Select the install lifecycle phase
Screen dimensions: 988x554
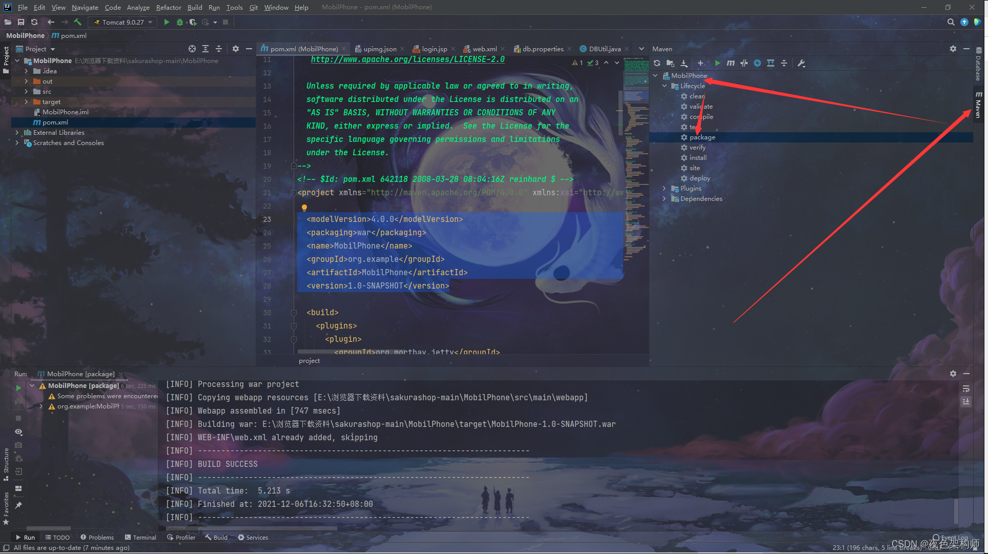point(697,158)
